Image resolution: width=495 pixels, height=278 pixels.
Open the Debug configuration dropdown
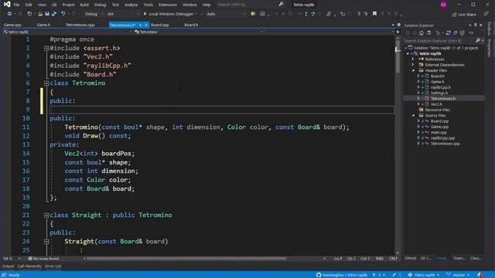pos(94,14)
